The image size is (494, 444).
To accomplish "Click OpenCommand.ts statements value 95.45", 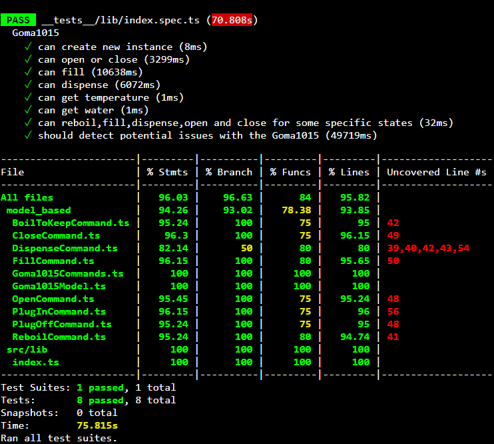I will 173,299.
